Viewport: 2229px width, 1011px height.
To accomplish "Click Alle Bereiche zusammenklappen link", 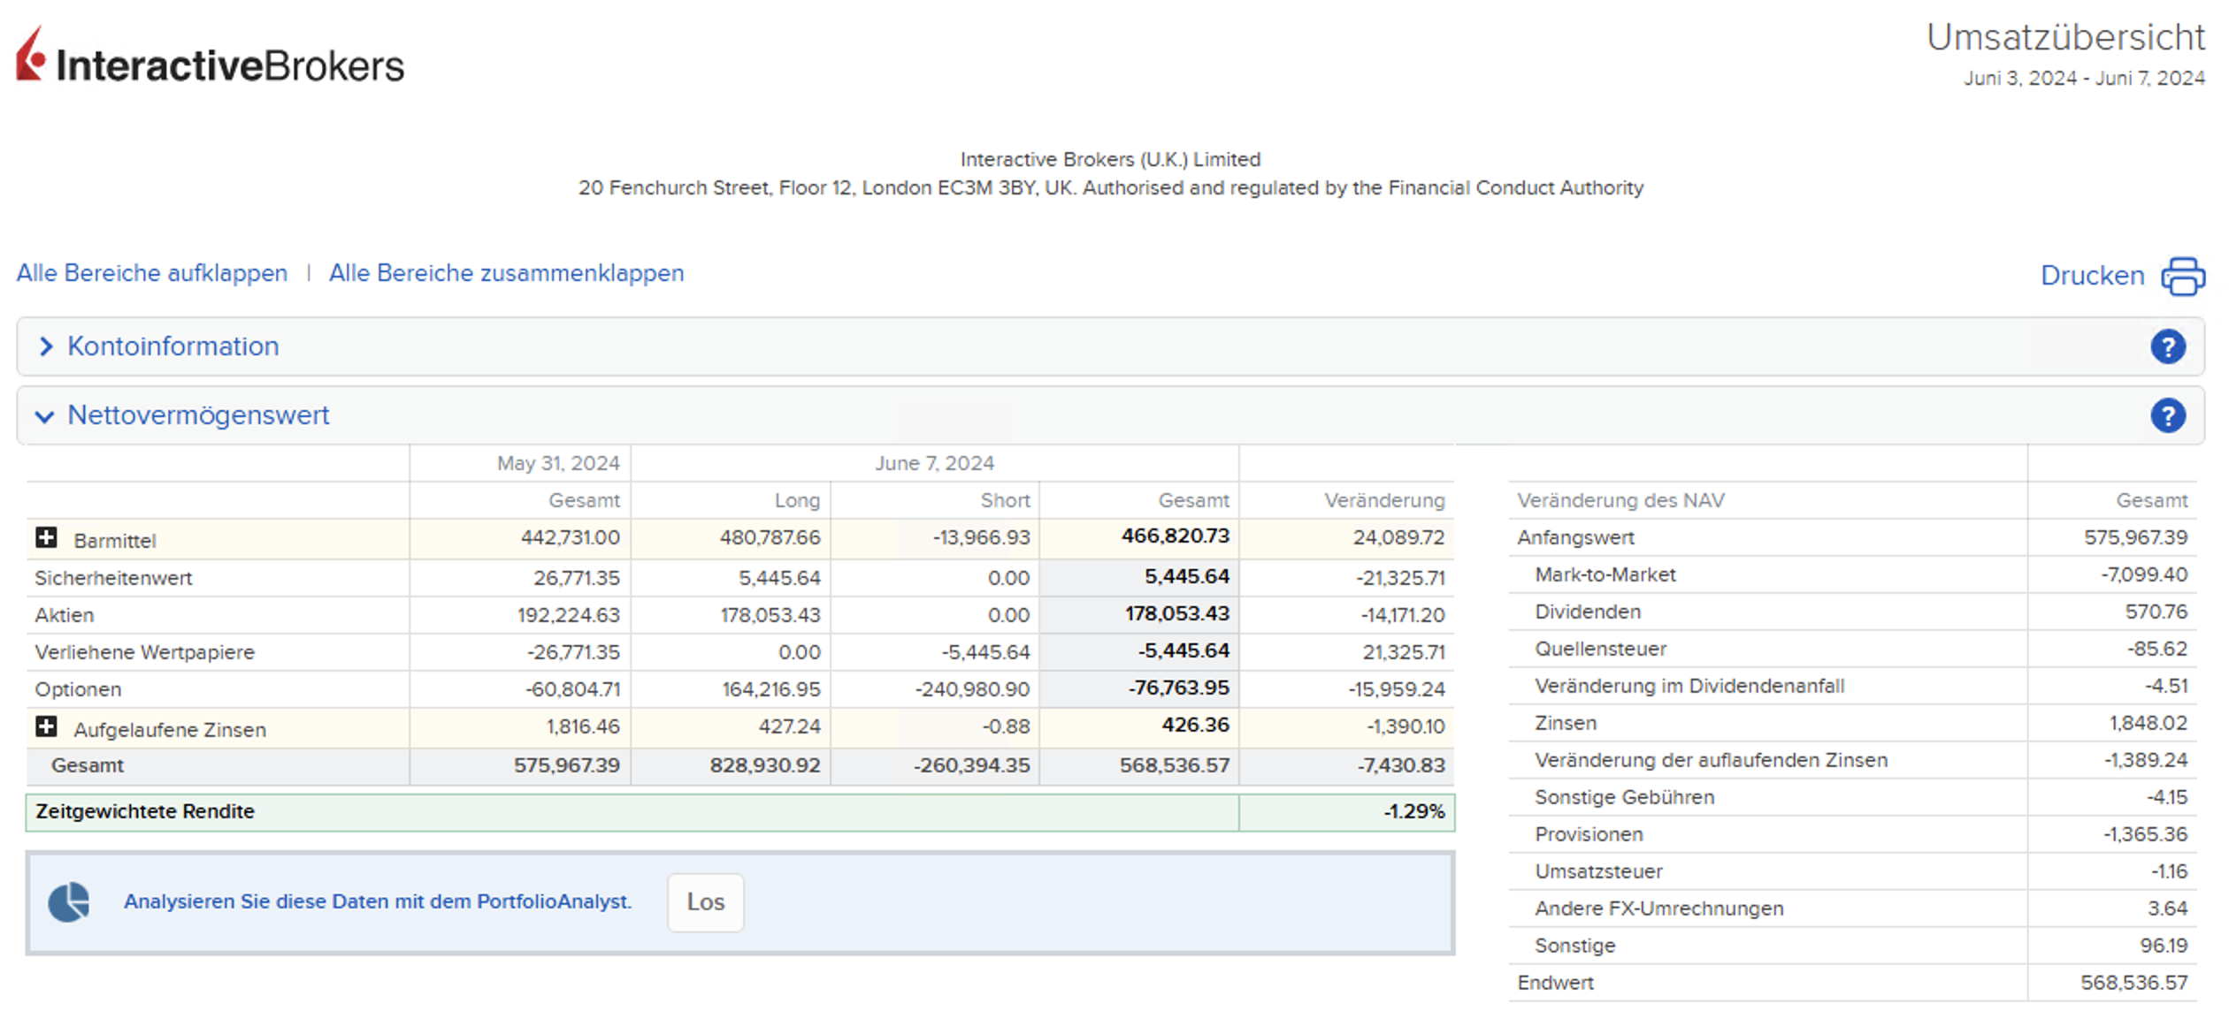I will coord(507,273).
